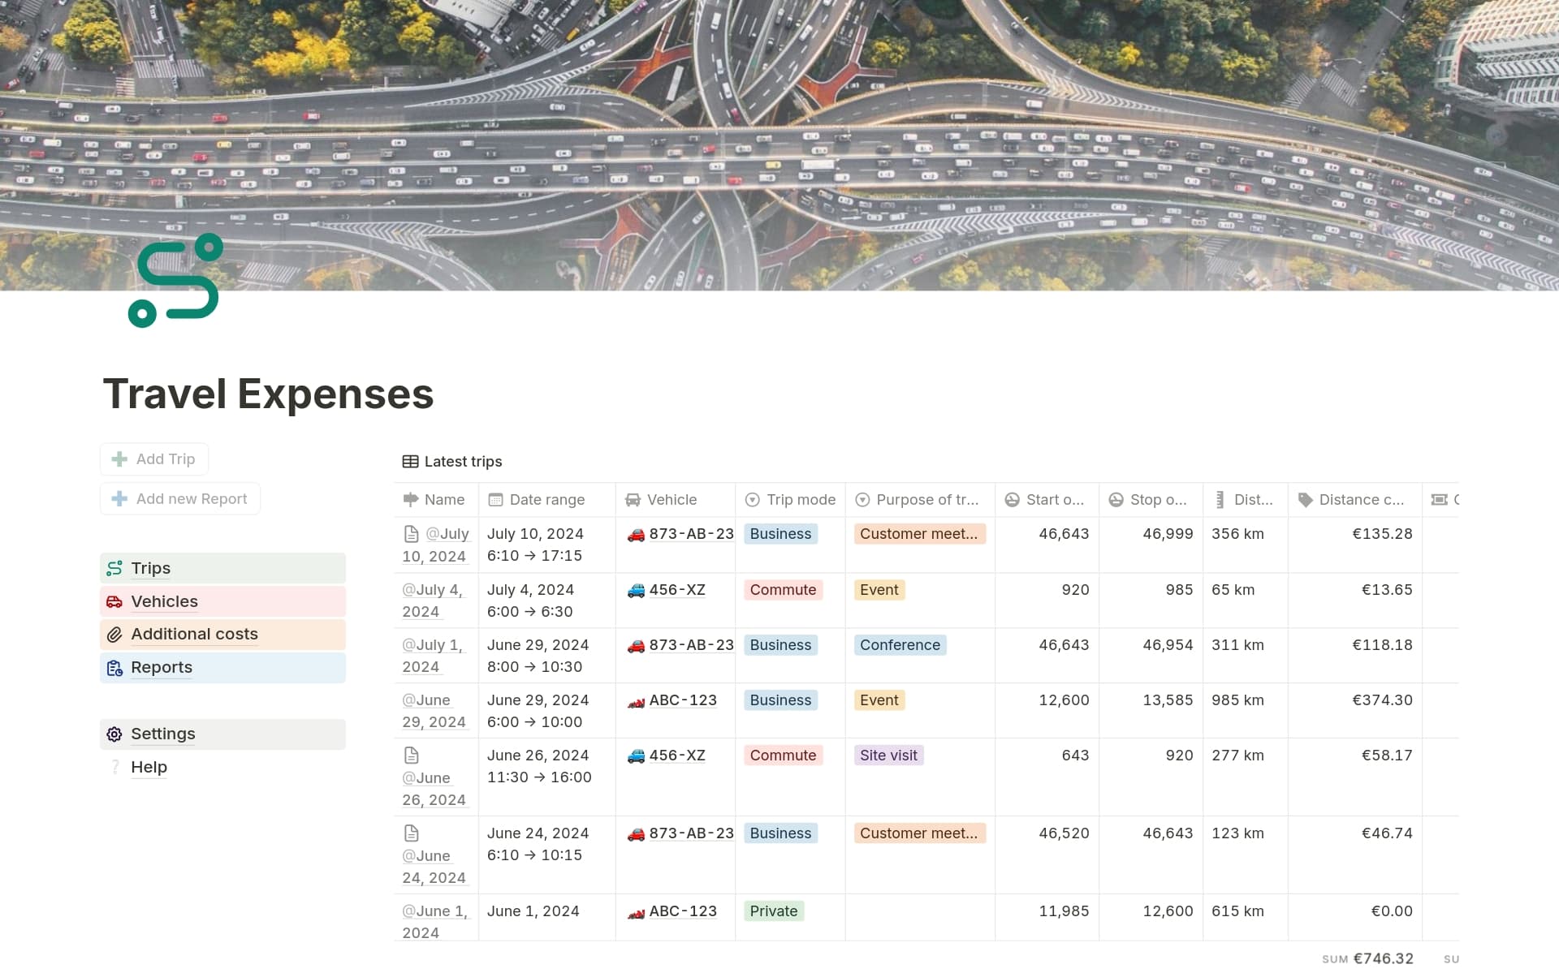Click the Add Trip button
The height and width of the screenshot is (973, 1559).
(x=153, y=459)
